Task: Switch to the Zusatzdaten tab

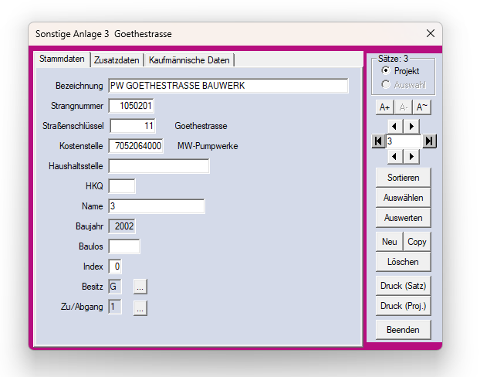Action: click(117, 60)
